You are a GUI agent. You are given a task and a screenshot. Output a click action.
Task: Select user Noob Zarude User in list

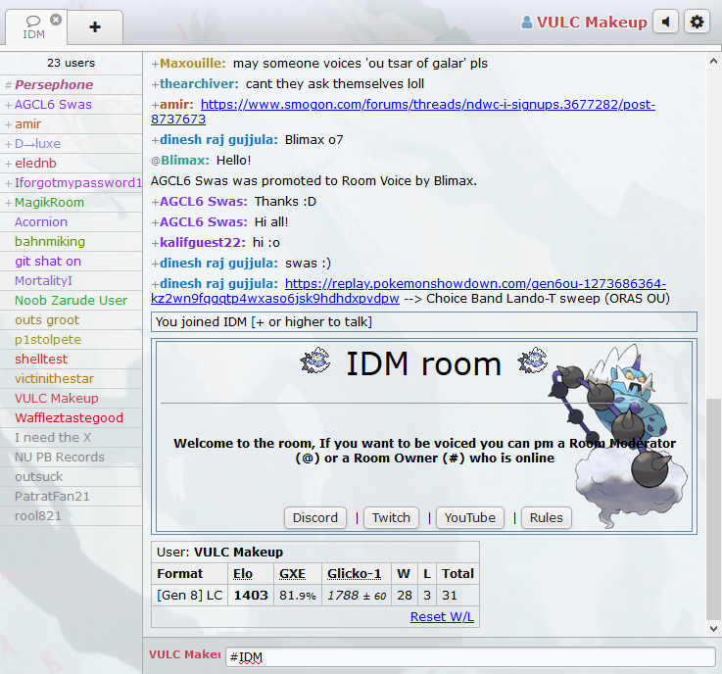click(71, 300)
